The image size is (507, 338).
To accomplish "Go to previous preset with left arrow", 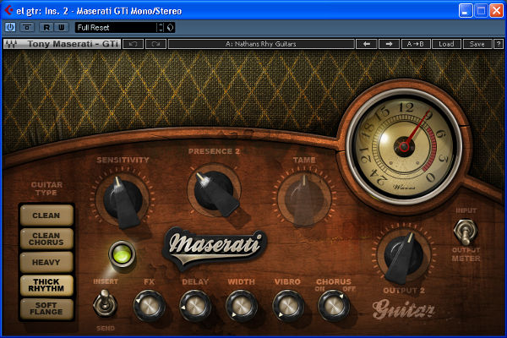I will coord(367,44).
